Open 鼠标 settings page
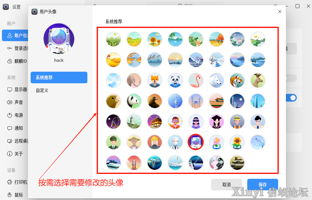The height and width of the screenshot is (200, 312). (15, 195)
